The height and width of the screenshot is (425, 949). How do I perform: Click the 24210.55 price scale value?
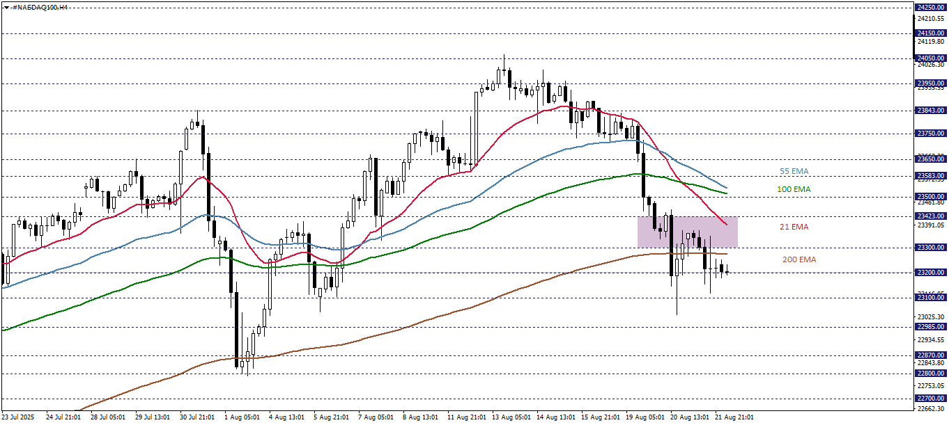point(932,19)
